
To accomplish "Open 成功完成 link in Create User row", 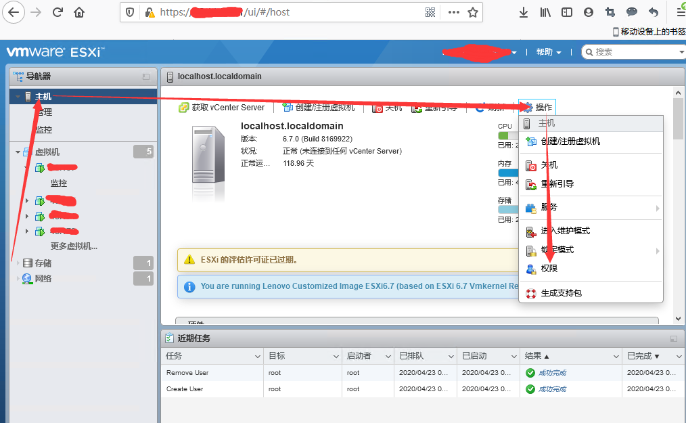I will click(552, 389).
